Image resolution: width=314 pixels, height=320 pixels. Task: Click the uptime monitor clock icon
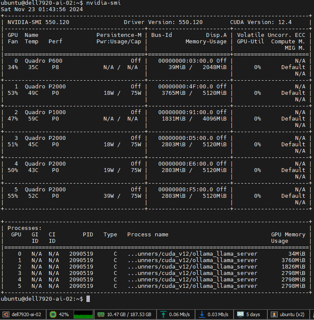[240, 314]
